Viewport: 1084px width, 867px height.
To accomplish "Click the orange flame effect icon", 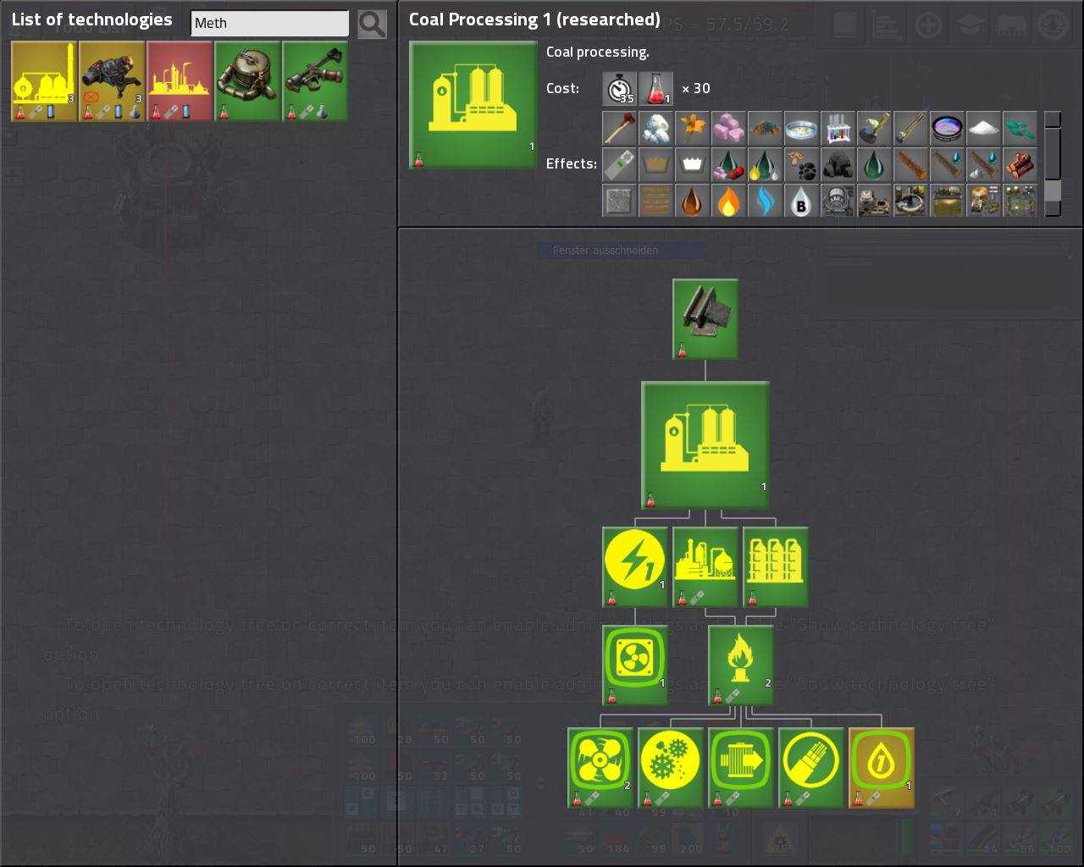I will coord(728,202).
